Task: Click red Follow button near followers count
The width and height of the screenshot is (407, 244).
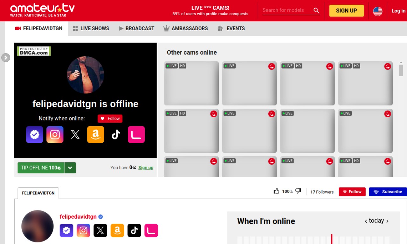Action: [352, 192]
